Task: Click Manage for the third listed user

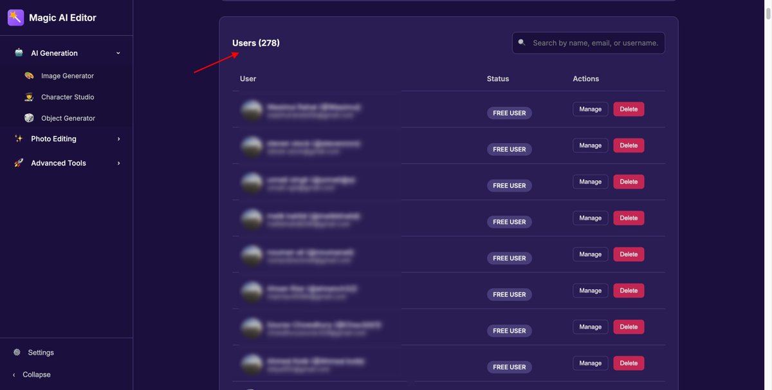Action: click(591, 181)
